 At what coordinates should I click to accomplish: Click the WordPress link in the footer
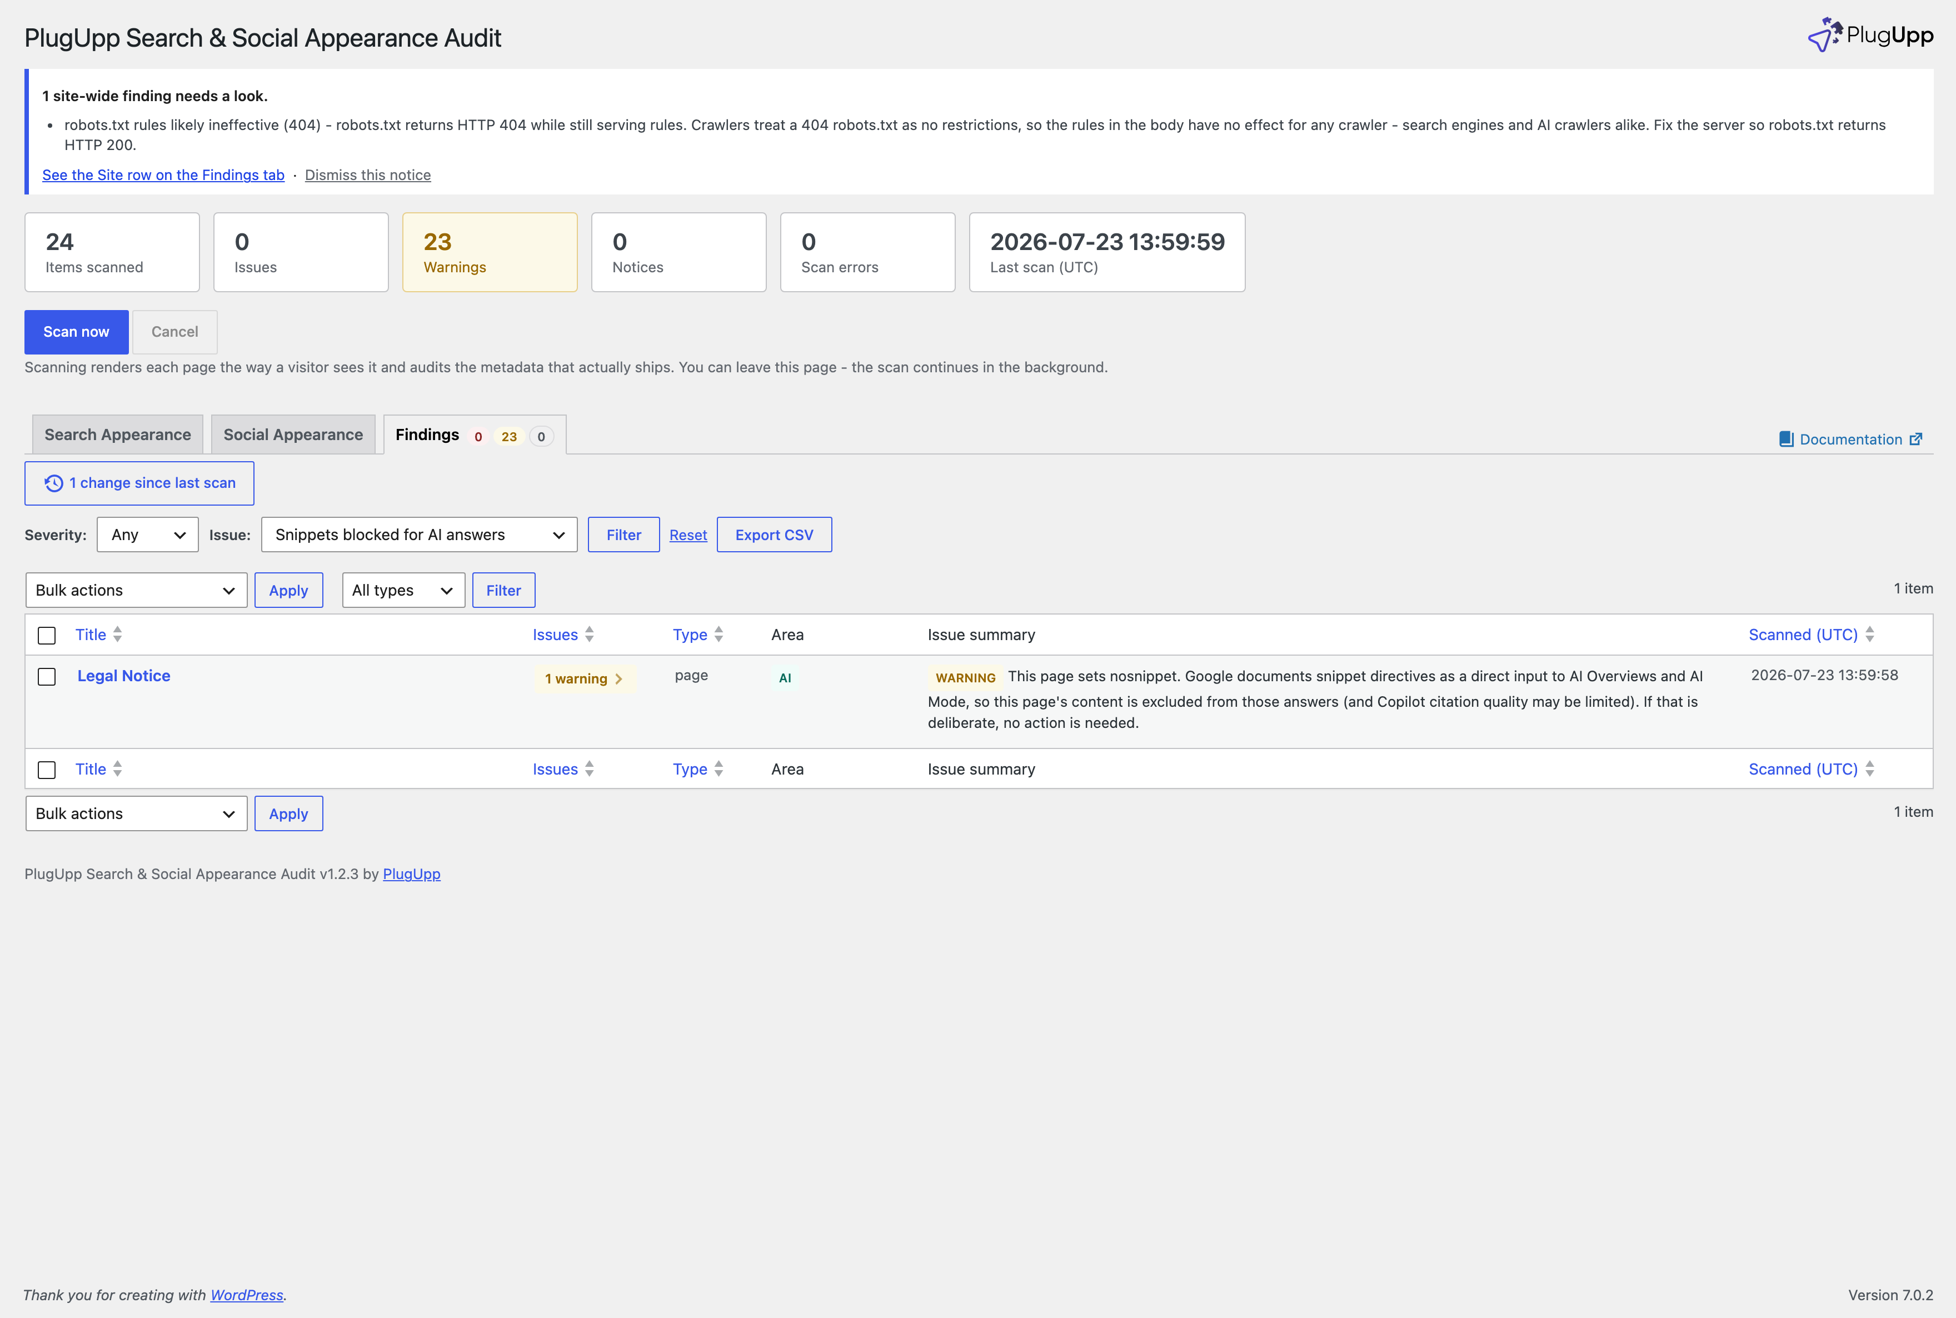click(246, 1295)
